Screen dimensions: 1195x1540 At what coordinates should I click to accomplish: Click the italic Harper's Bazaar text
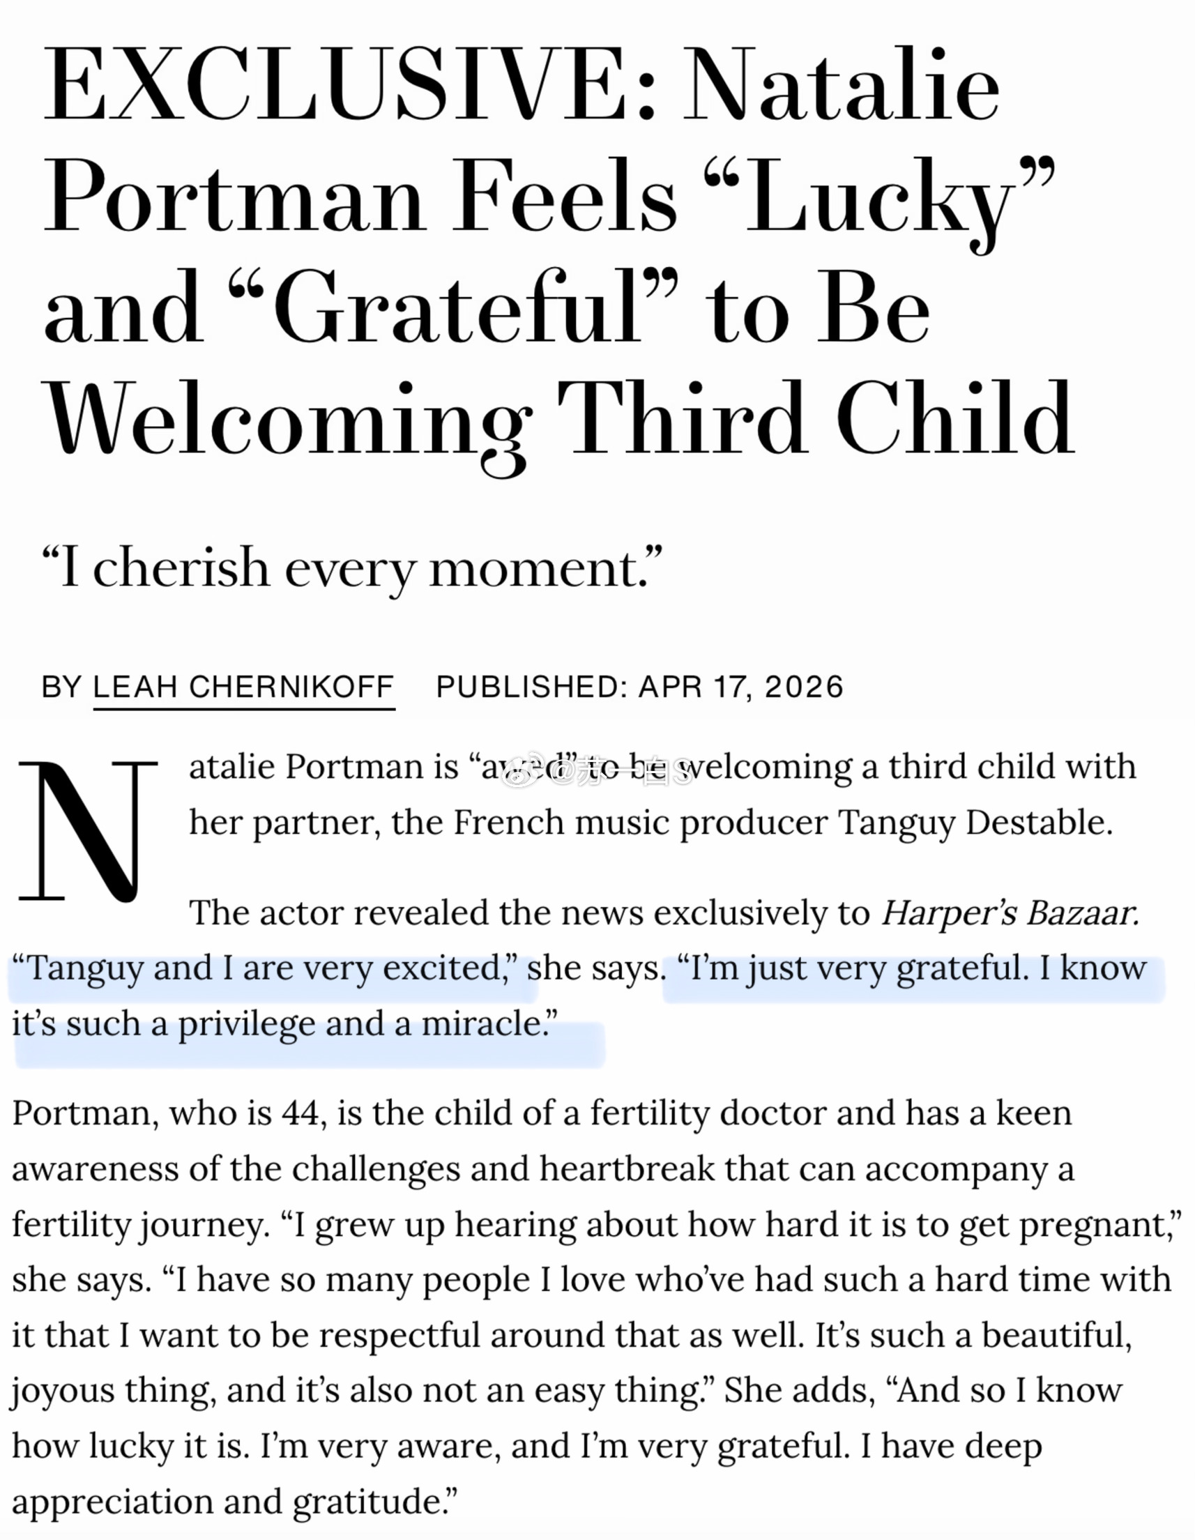pyautogui.click(x=1010, y=913)
